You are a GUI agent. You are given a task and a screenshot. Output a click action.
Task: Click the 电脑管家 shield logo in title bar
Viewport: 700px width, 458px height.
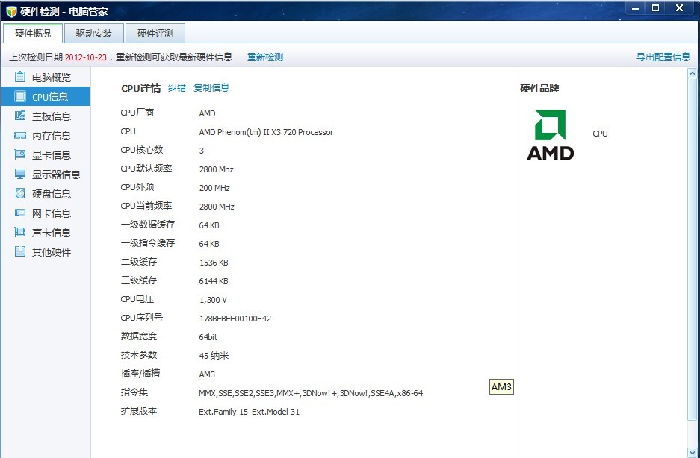click(12, 11)
